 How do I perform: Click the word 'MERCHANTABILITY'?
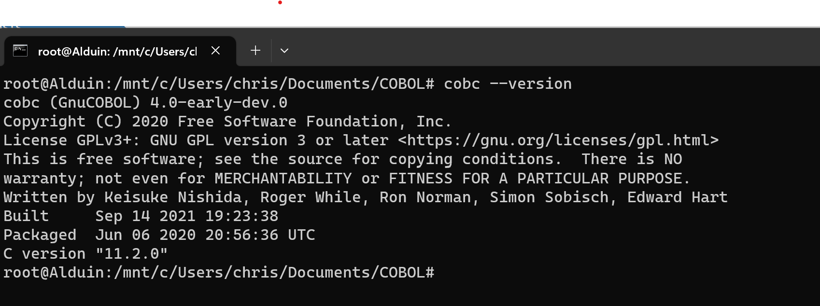[283, 179]
